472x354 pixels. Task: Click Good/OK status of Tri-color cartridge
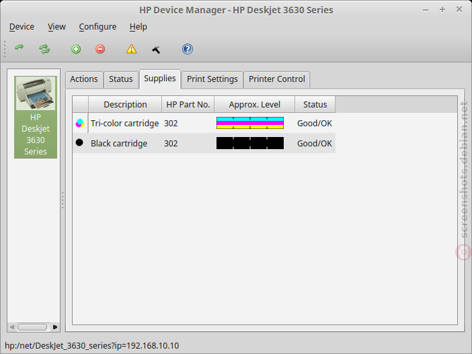[315, 124]
